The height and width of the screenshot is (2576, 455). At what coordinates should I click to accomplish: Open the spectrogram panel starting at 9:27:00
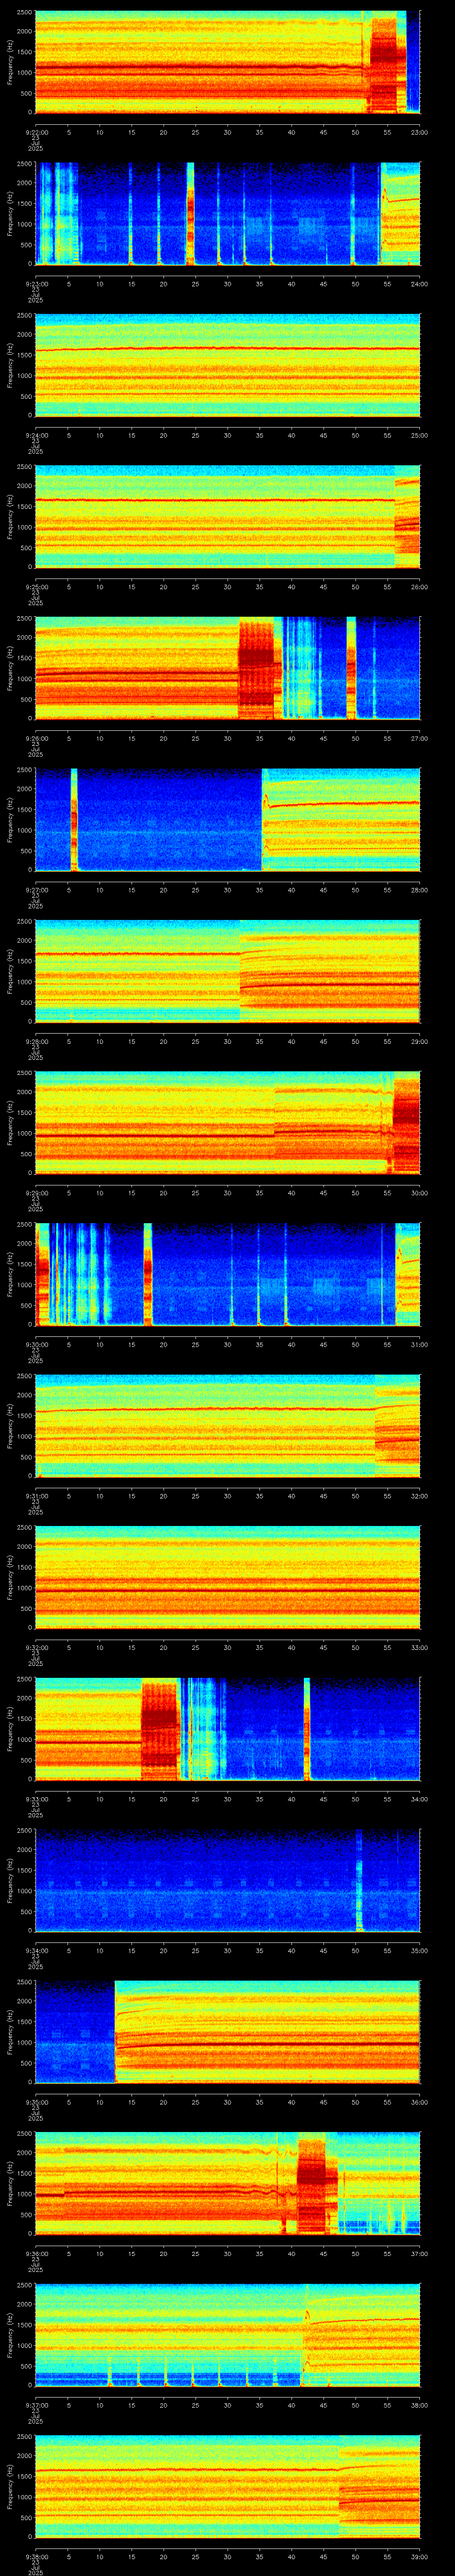(x=227, y=820)
